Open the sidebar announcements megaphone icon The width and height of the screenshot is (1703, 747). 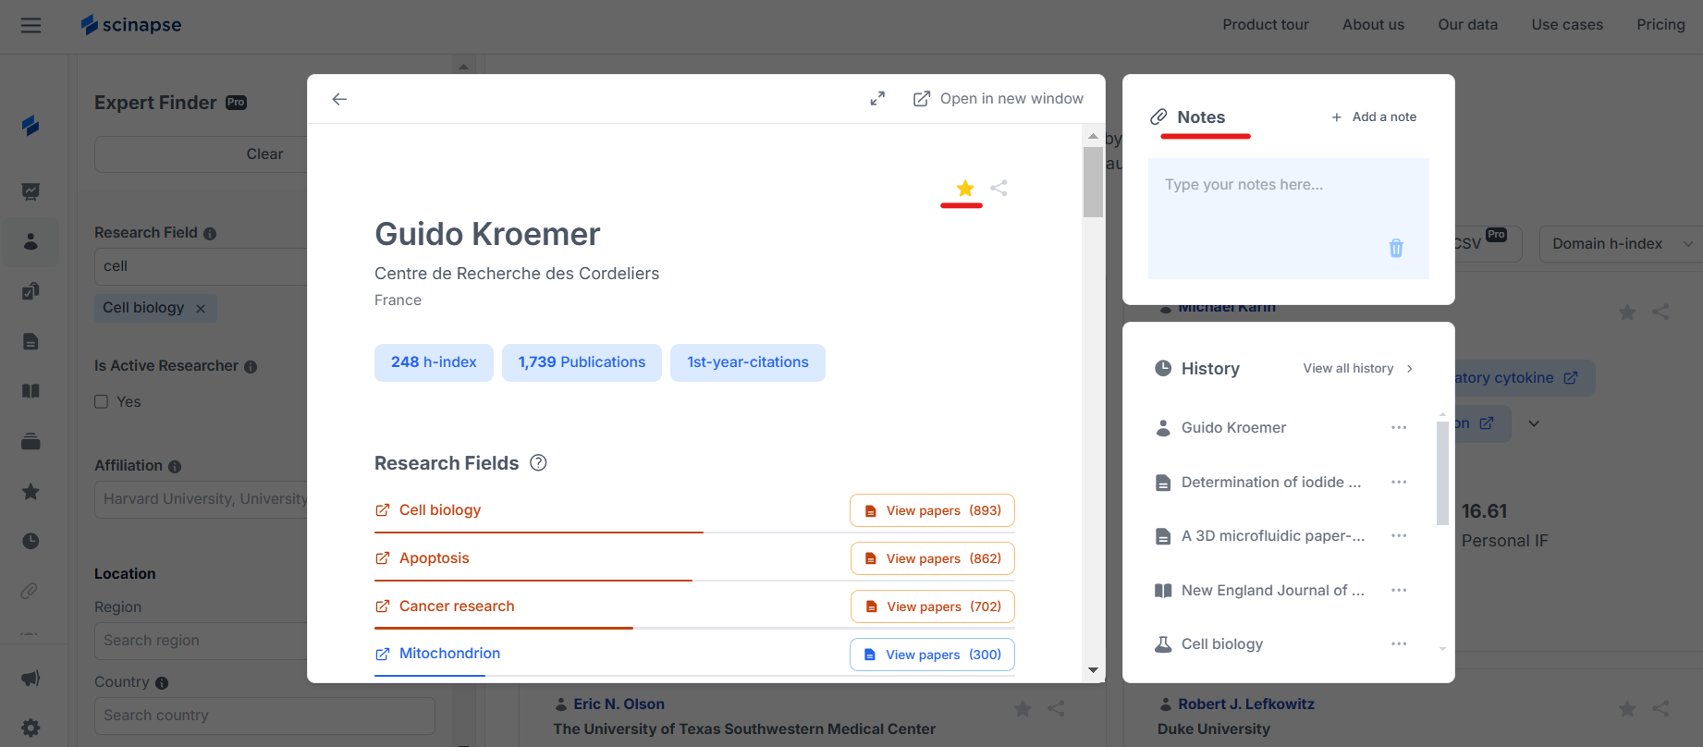tap(31, 678)
